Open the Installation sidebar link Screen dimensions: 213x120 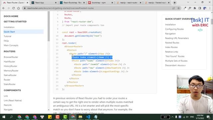coord(9,27)
